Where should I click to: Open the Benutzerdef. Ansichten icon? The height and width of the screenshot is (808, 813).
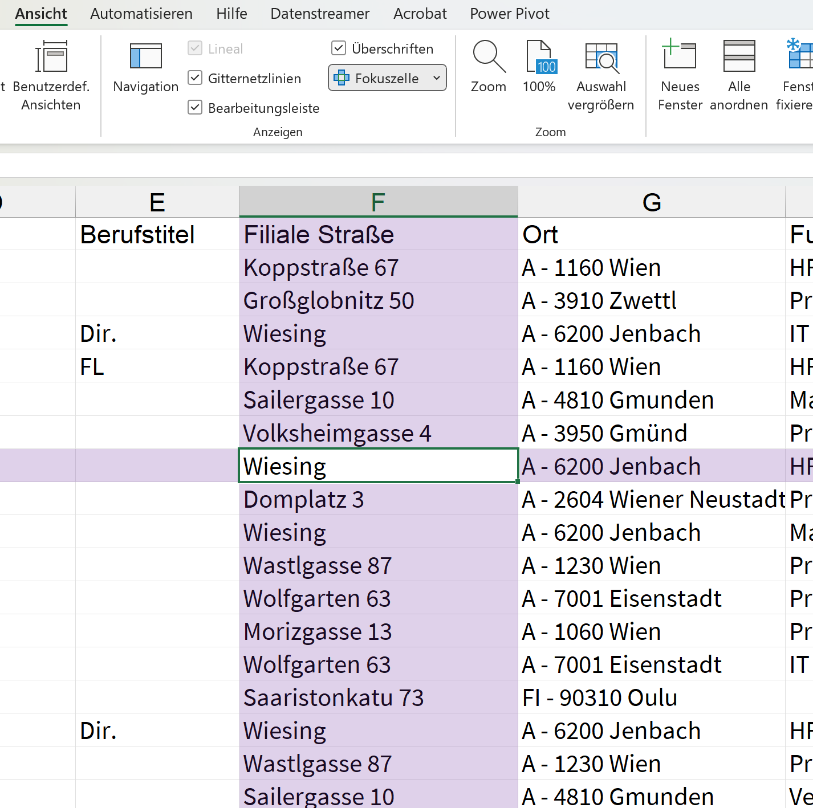(x=51, y=57)
